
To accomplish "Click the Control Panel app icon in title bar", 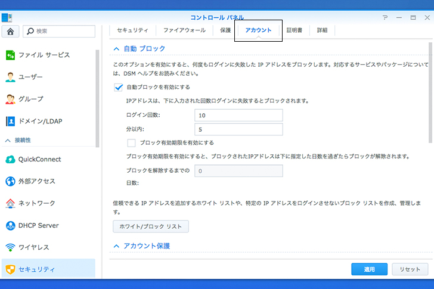I will (x=7, y=17).
